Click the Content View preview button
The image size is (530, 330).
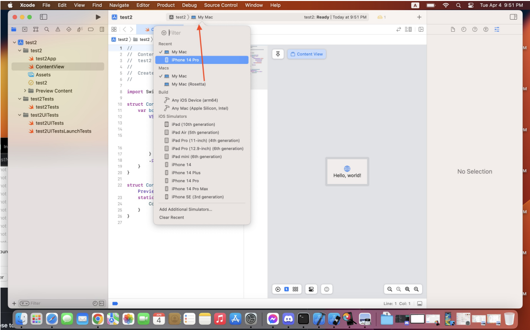[307, 54]
